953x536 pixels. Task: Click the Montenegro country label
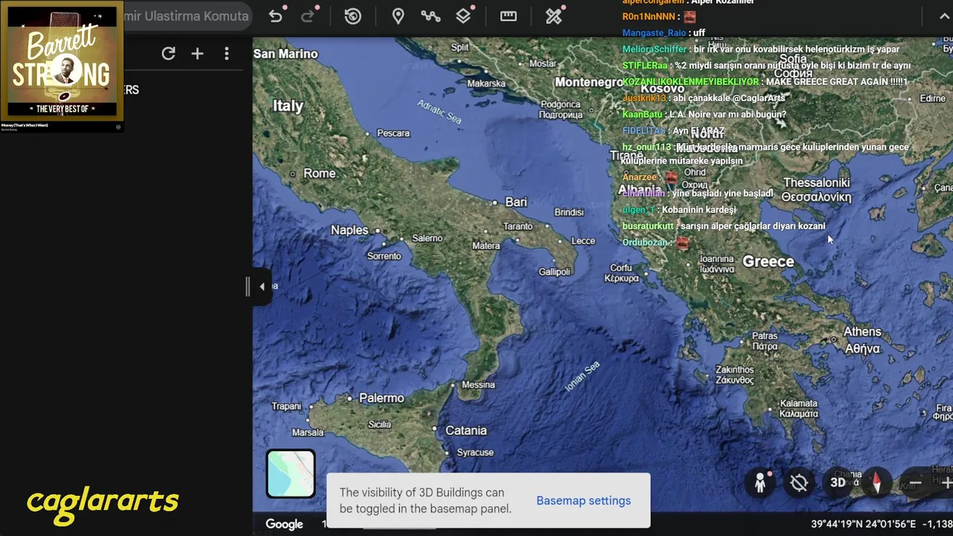coord(589,82)
